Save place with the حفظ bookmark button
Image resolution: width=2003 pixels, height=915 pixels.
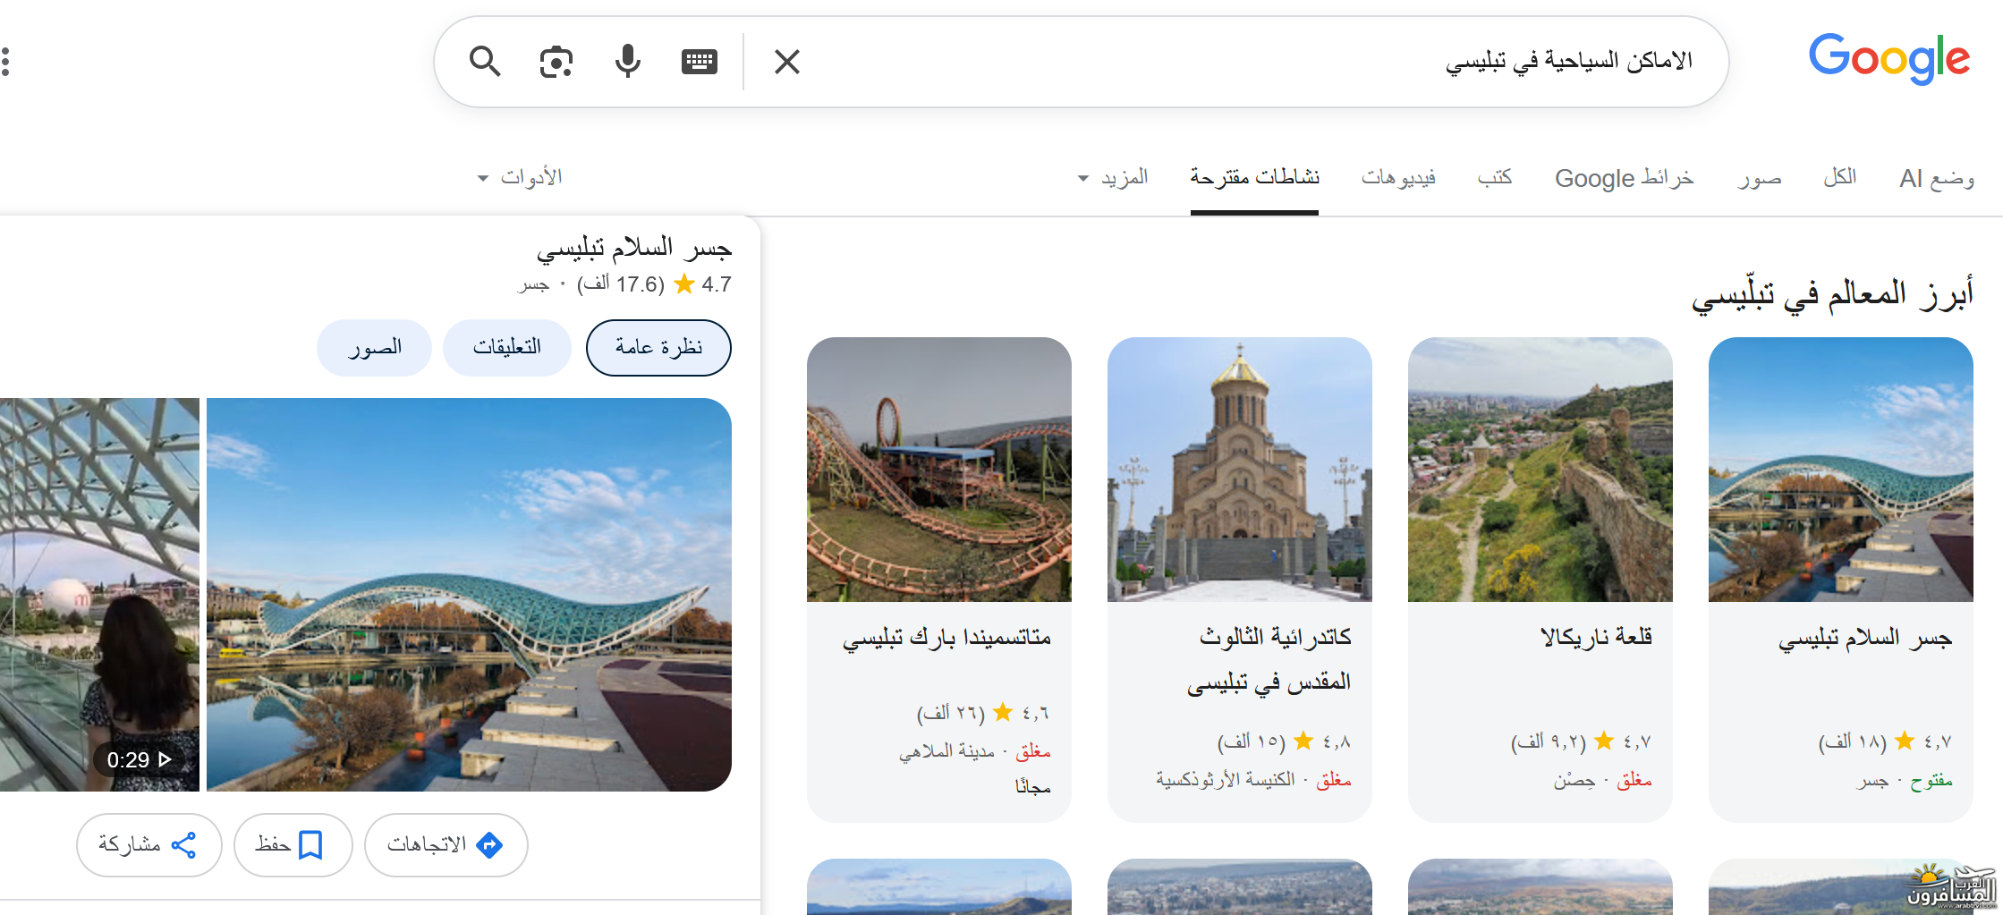[293, 844]
